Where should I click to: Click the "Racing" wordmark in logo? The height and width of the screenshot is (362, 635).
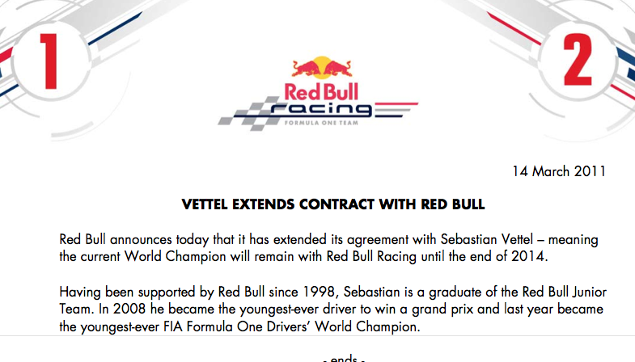pyautogui.click(x=324, y=109)
